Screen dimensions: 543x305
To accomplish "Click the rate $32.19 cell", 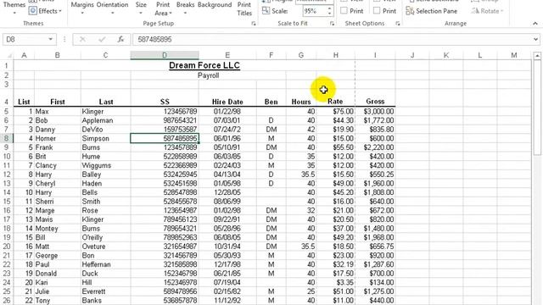I will click(x=336, y=264).
